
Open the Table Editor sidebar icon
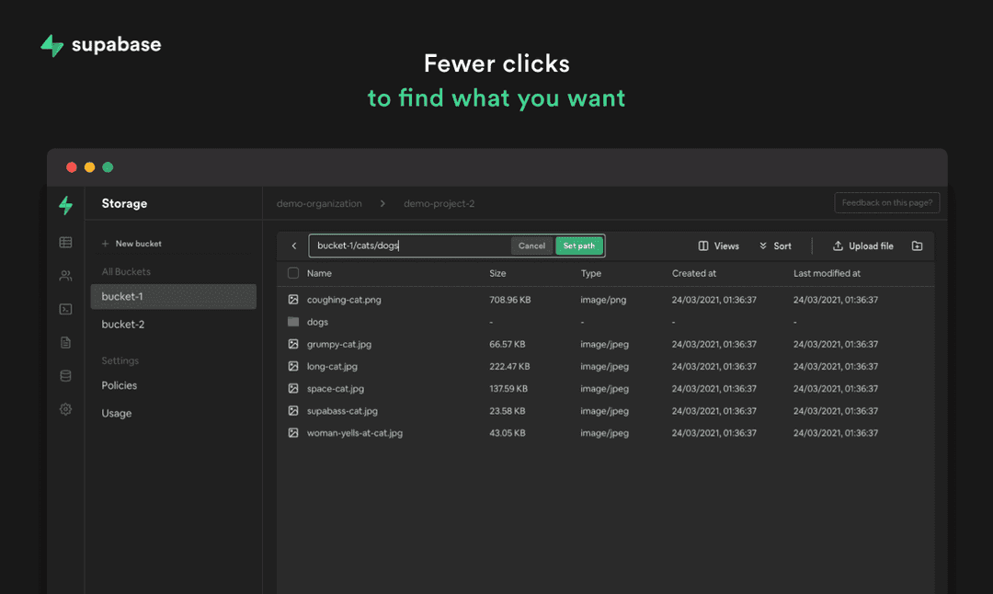pyautogui.click(x=65, y=243)
